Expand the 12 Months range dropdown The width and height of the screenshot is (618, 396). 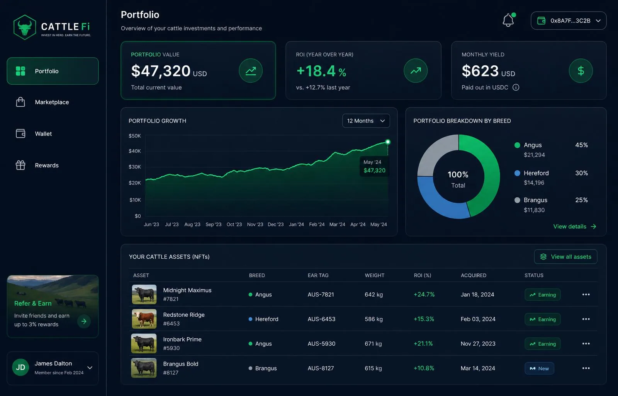366,121
